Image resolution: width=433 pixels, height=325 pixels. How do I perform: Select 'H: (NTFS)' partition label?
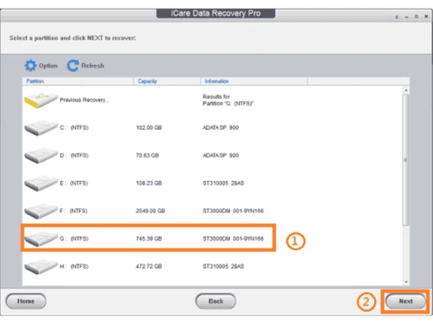tap(74, 266)
